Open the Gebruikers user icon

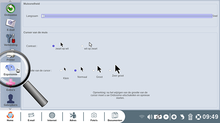coord(10,100)
